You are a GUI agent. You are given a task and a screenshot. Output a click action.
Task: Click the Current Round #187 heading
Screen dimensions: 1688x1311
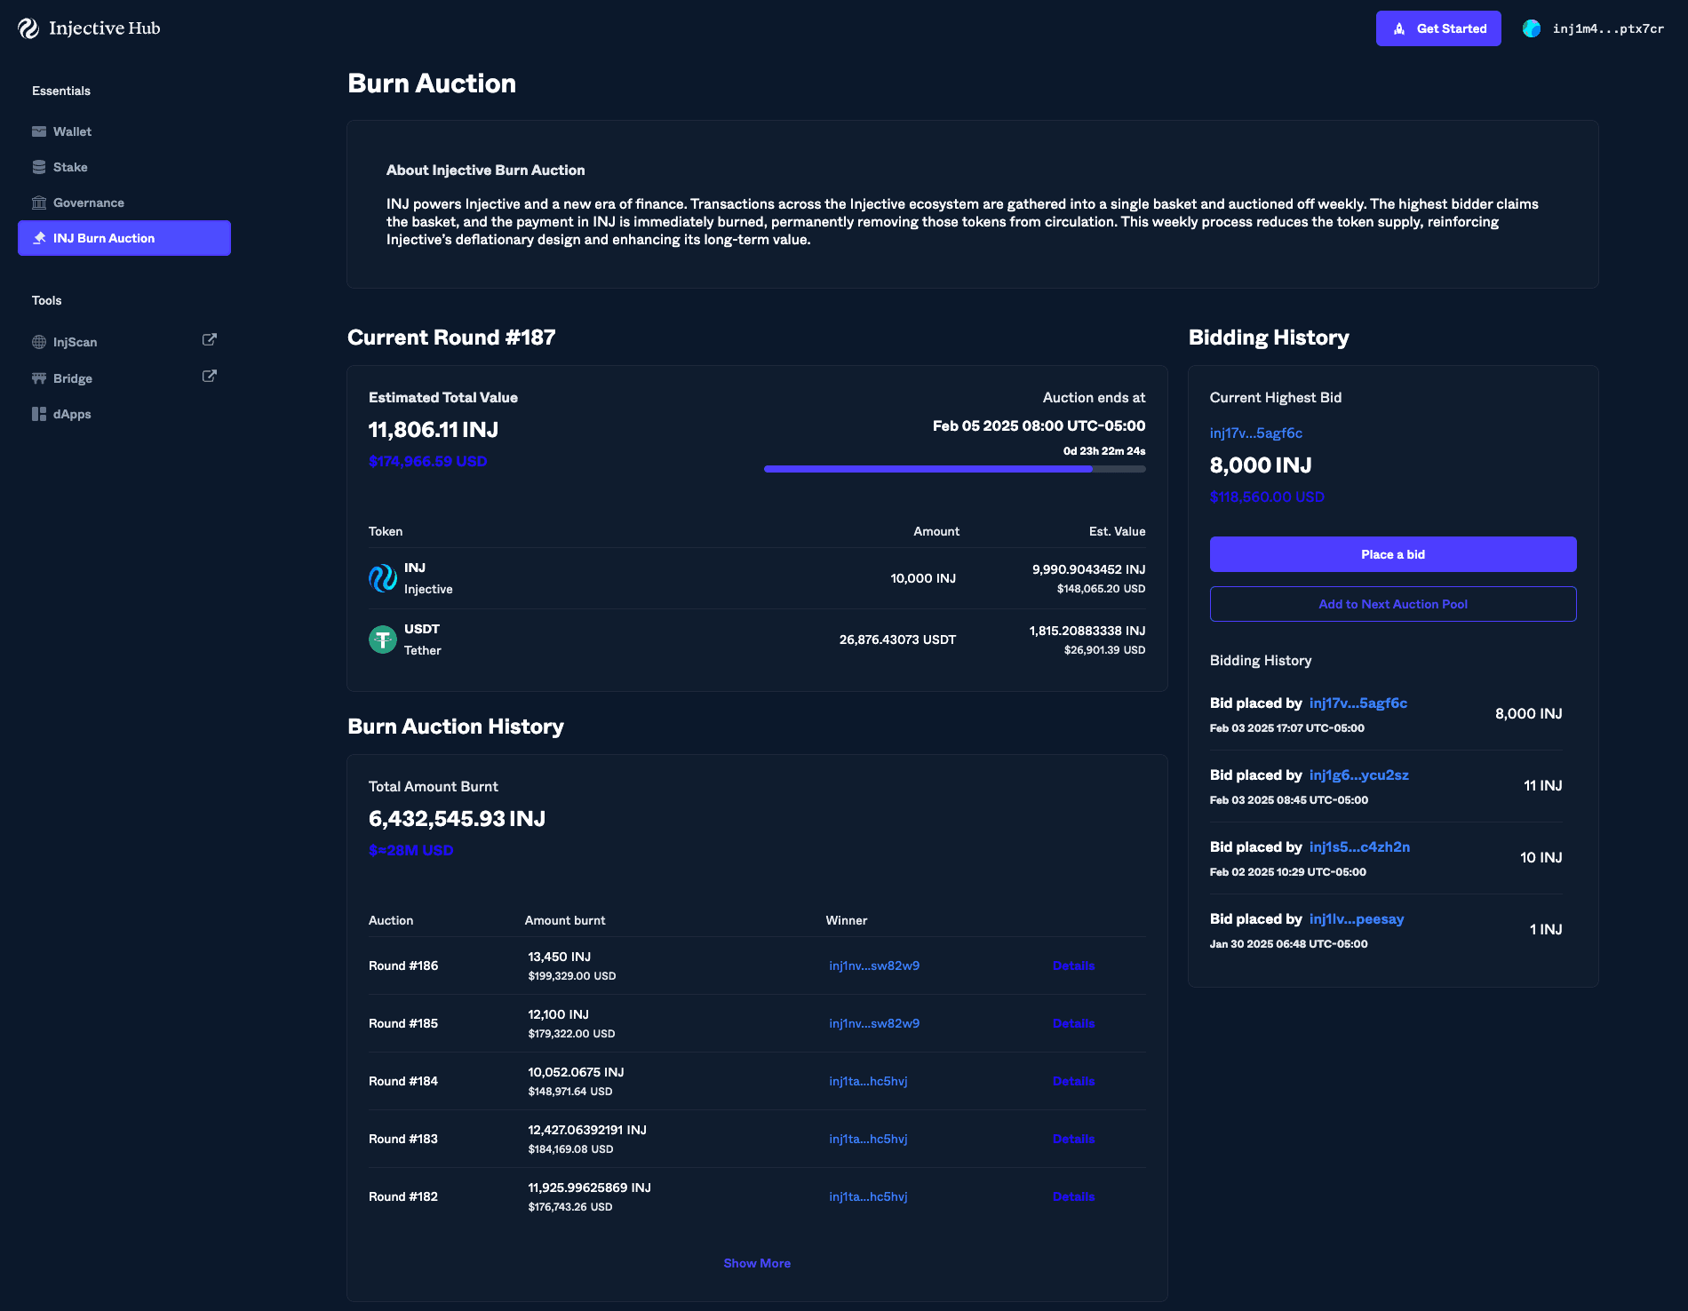tap(451, 338)
